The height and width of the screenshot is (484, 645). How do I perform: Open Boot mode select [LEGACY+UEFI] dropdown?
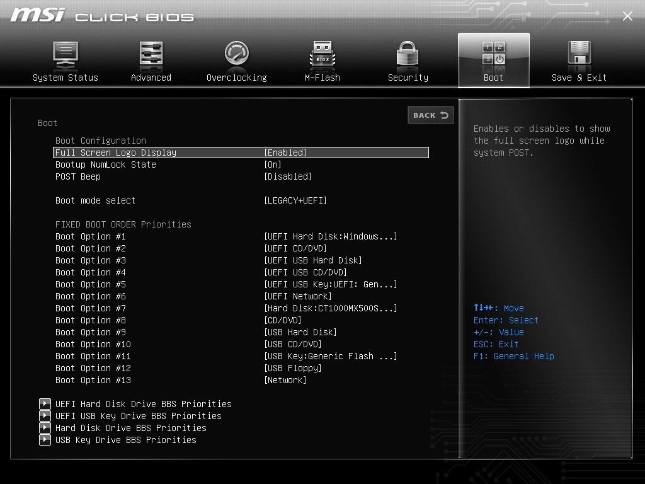[x=295, y=200]
